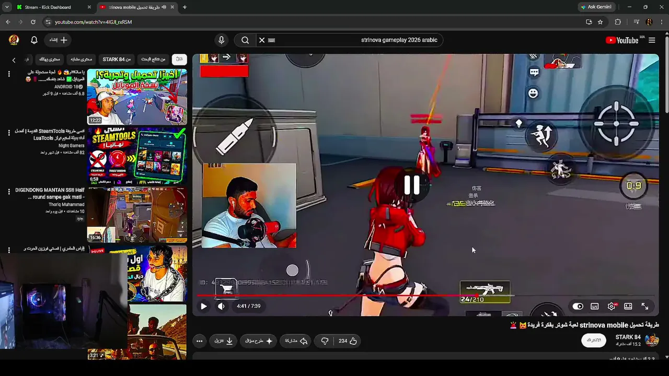The image size is (669, 376).
Task: Open the STARK 84 channel name link
Action: [628, 337]
